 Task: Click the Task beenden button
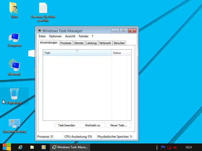[x=67, y=125]
